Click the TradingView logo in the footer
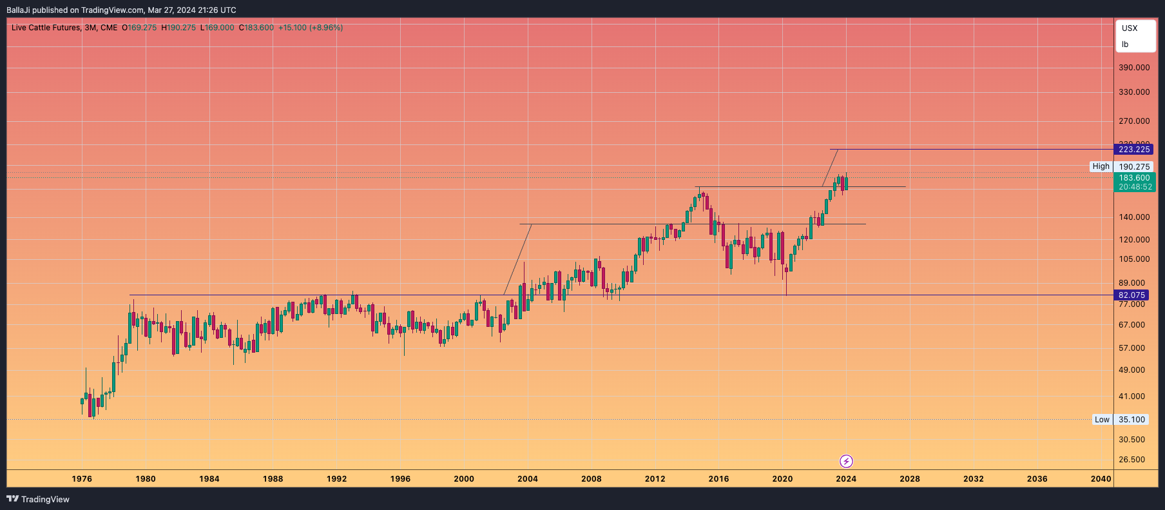This screenshot has width=1165, height=510. pyautogui.click(x=38, y=499)
